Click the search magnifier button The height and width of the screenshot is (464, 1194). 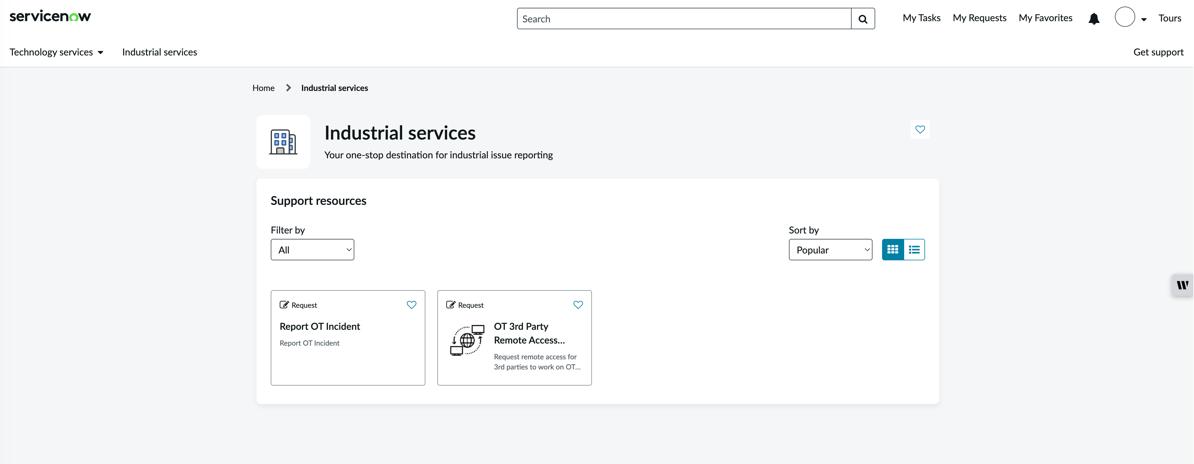(863, 18)
